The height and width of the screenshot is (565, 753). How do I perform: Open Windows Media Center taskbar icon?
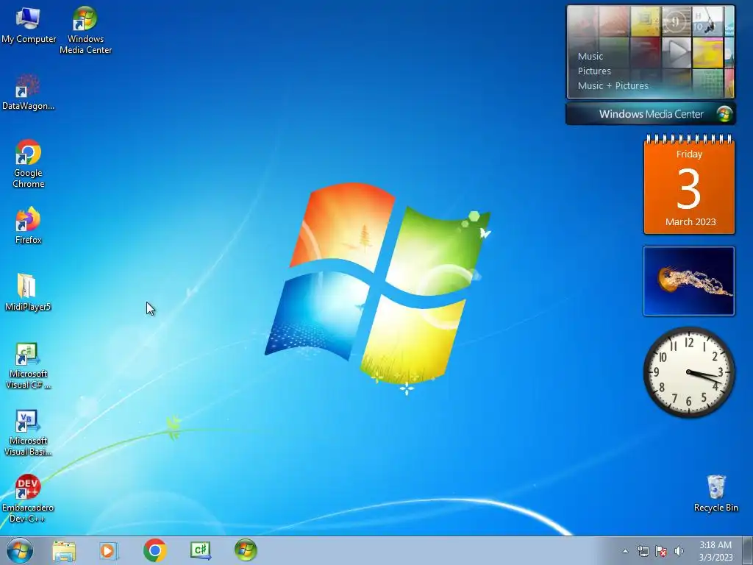click(x=246, y=550)
